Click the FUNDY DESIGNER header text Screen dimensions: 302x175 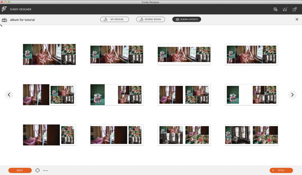21,9
